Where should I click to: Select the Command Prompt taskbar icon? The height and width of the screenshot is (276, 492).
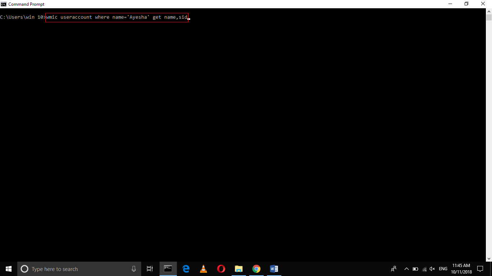pyautogui.click(x=168, y=268)
